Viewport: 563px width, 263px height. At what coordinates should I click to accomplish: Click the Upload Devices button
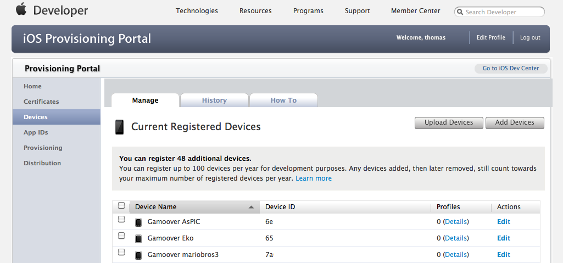(x=449, y=122)
